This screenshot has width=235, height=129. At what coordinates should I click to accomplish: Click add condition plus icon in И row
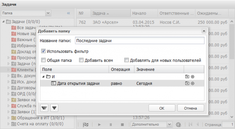click(193, 77)
